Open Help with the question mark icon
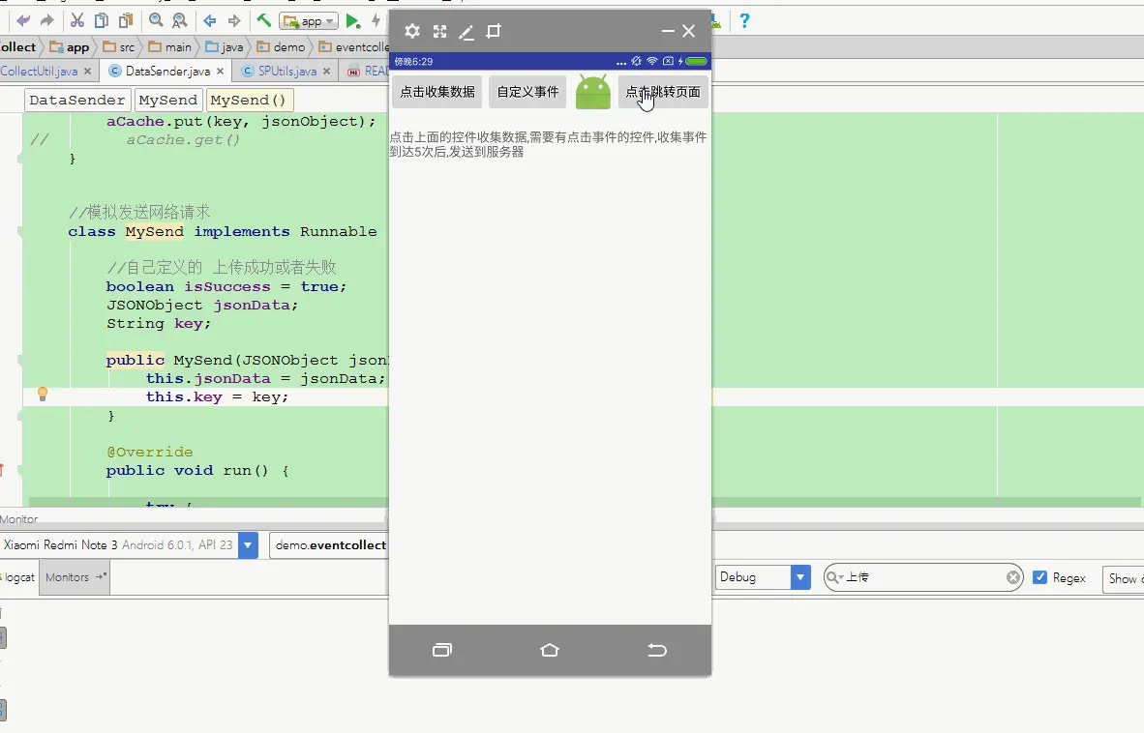The width and height of the screenshot is (1144, 733). click(744, 21)
